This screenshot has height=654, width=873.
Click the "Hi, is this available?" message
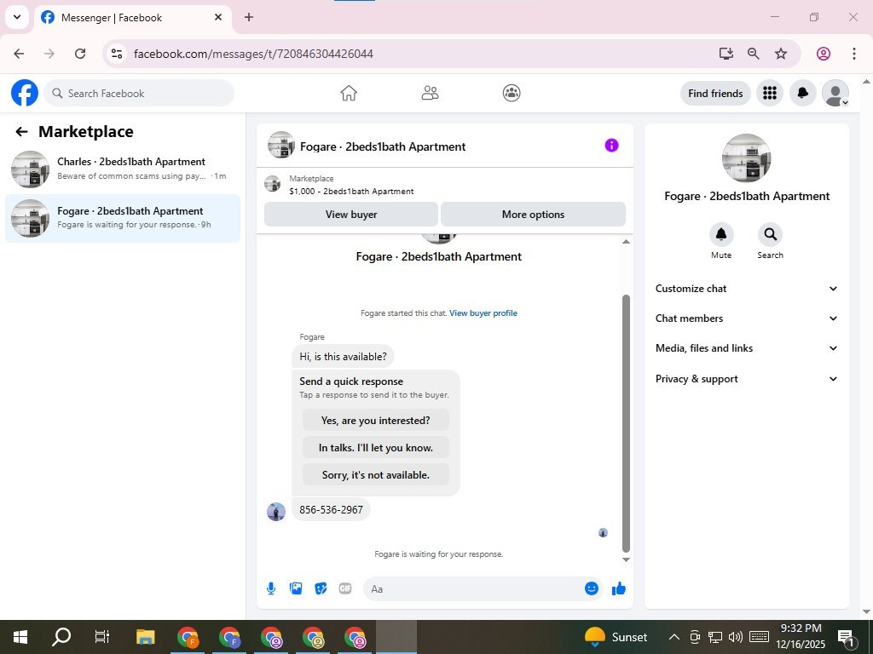[x=343, y=357]
